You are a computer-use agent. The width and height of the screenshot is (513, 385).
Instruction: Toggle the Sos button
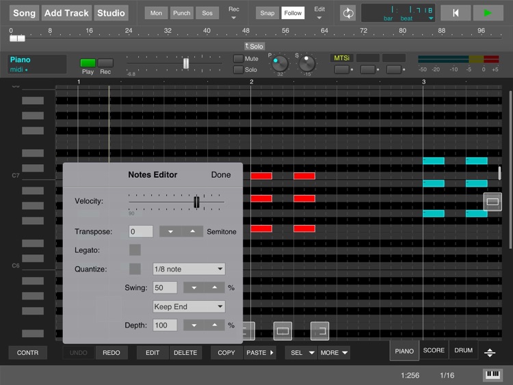[x=207, y=13]
